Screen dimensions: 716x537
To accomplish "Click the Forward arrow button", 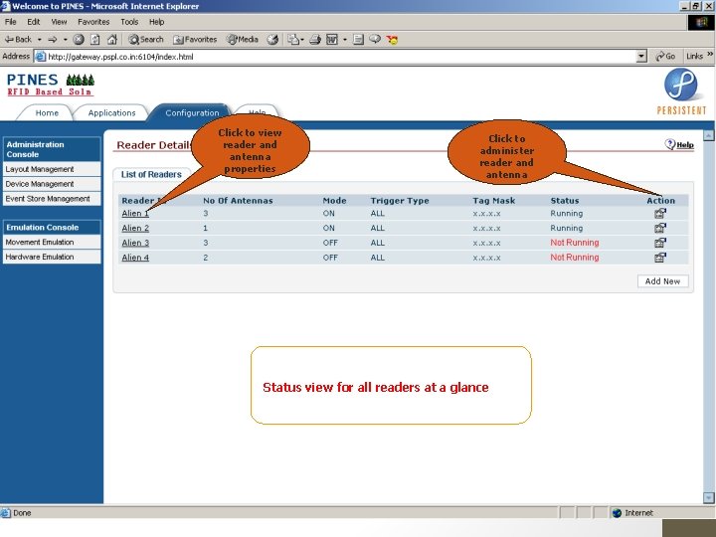I will click(53, 40).
